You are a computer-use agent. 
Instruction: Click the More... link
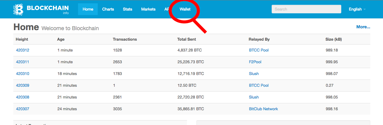363,27
